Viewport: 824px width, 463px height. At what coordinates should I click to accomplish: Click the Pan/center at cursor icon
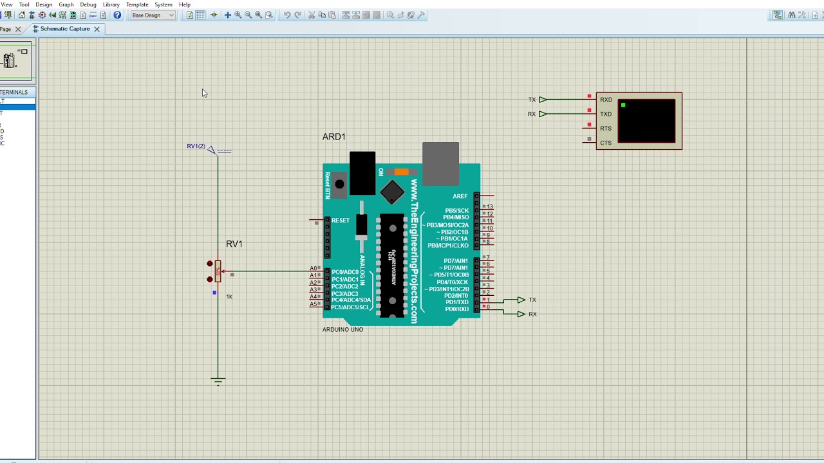[227, 15]
